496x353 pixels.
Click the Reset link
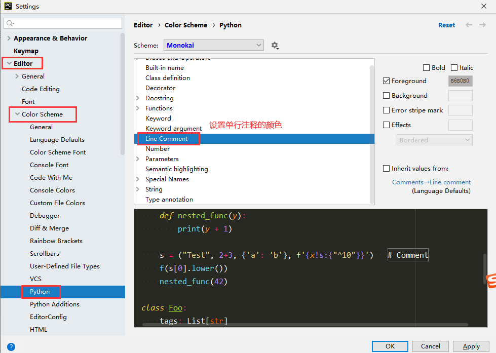pyautogui.click(x=447, y=25)
